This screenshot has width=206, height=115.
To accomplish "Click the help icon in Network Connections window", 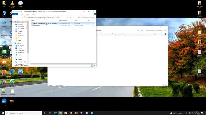I will pyautogui.click(x=165, y=34).
